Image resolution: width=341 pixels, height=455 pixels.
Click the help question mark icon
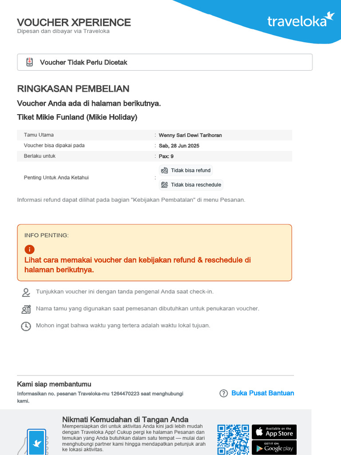224,393
